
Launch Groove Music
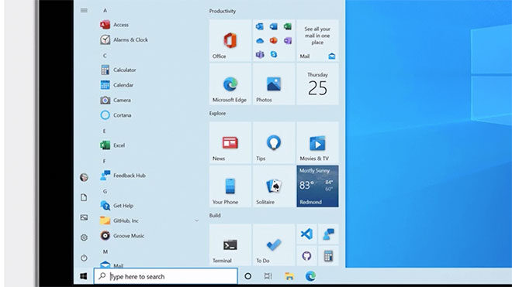point(122,235)
